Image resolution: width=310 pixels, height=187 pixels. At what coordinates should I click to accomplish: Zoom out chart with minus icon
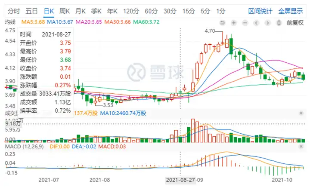click(x=245, y=23)
